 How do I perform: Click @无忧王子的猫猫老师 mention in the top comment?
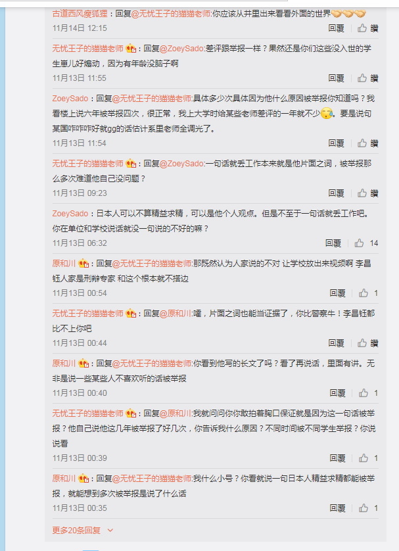(171, 14)
